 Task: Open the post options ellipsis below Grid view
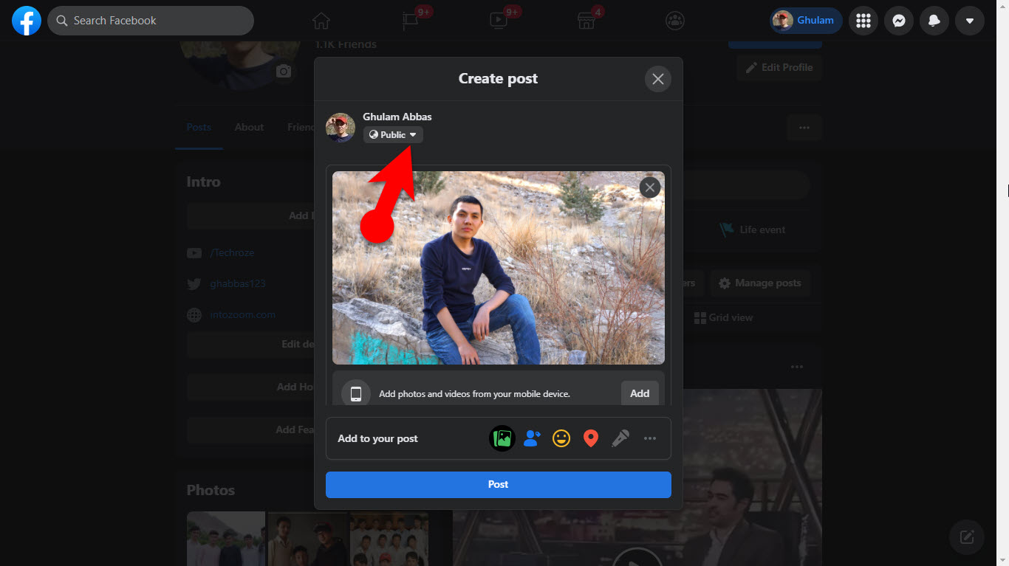pos(796,367)
